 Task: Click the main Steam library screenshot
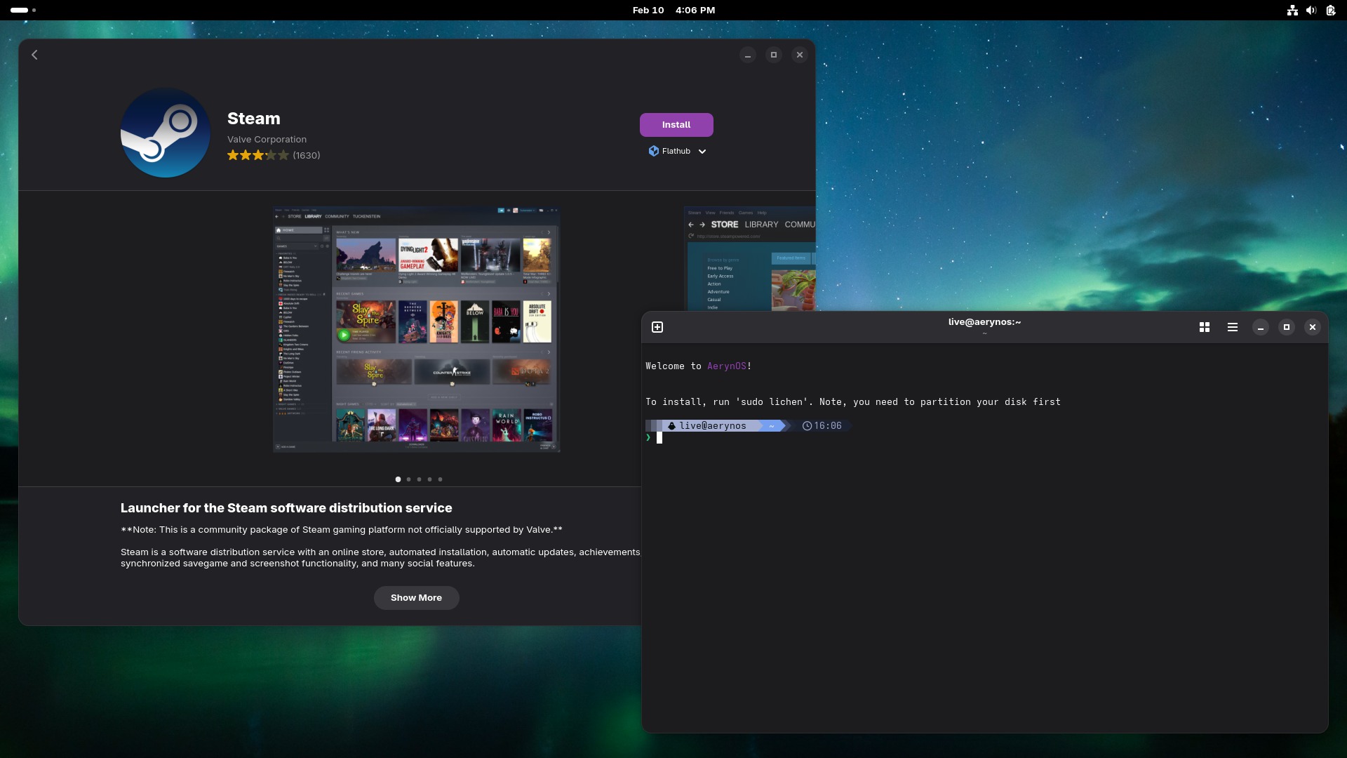(x=416, y=329)
